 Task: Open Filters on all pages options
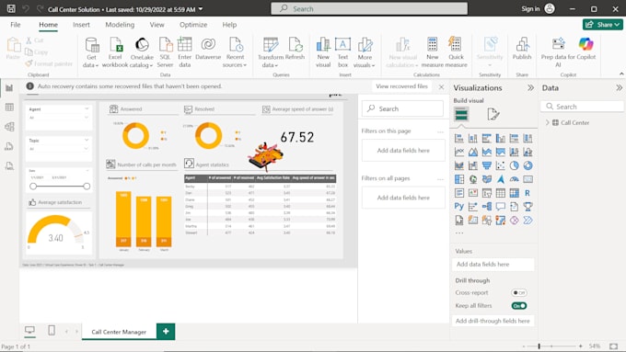coord(440,178)
